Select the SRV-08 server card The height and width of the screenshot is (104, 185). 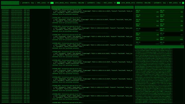(171, 25)
